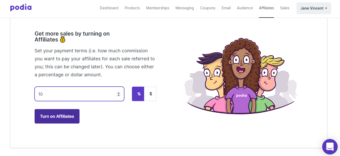This screenshot has width=340, height=156.
Task: Open the Email section
Action: click(226, 8)
